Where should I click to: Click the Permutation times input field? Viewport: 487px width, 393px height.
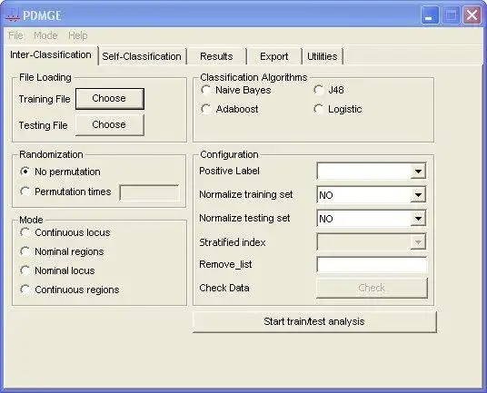coord(149,193)
